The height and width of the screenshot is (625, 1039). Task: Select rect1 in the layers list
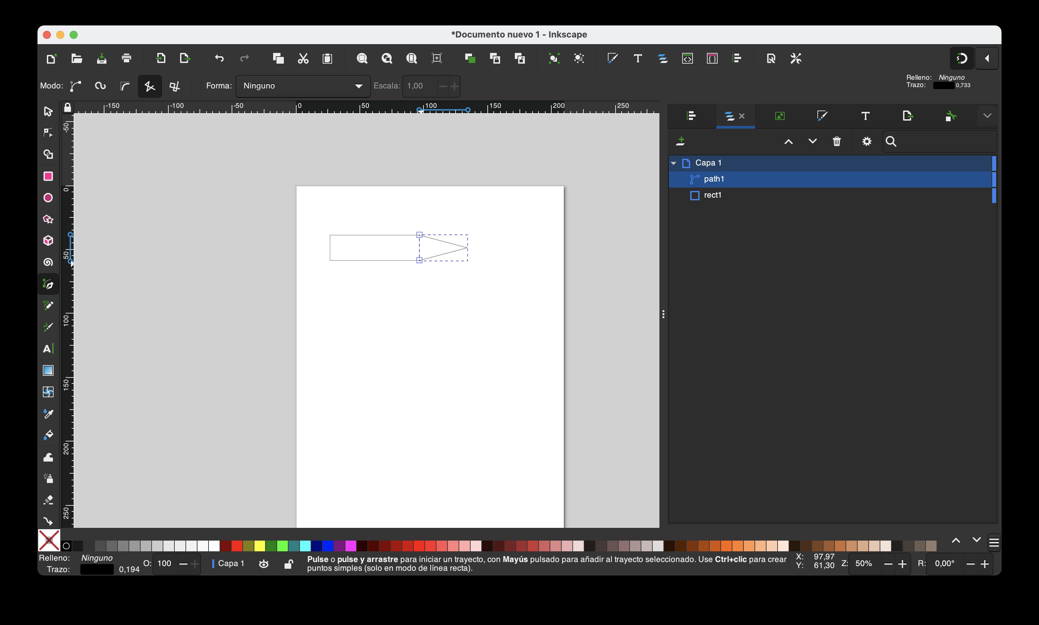(831, 195)
